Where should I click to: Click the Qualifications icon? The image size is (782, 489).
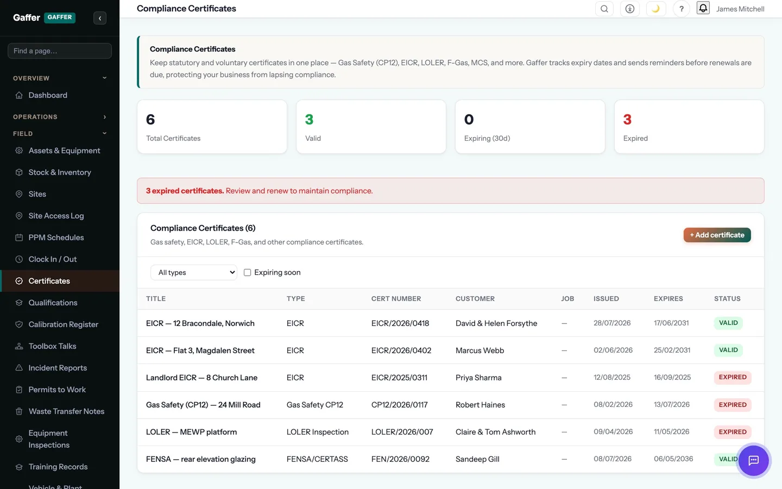19,303
